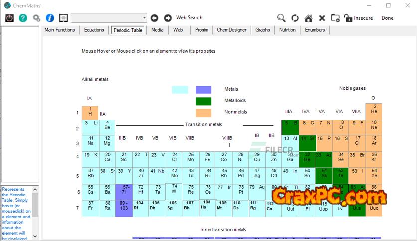Click the light cyan legend swatch
417x241 pixels.
[x=180, y=90]
